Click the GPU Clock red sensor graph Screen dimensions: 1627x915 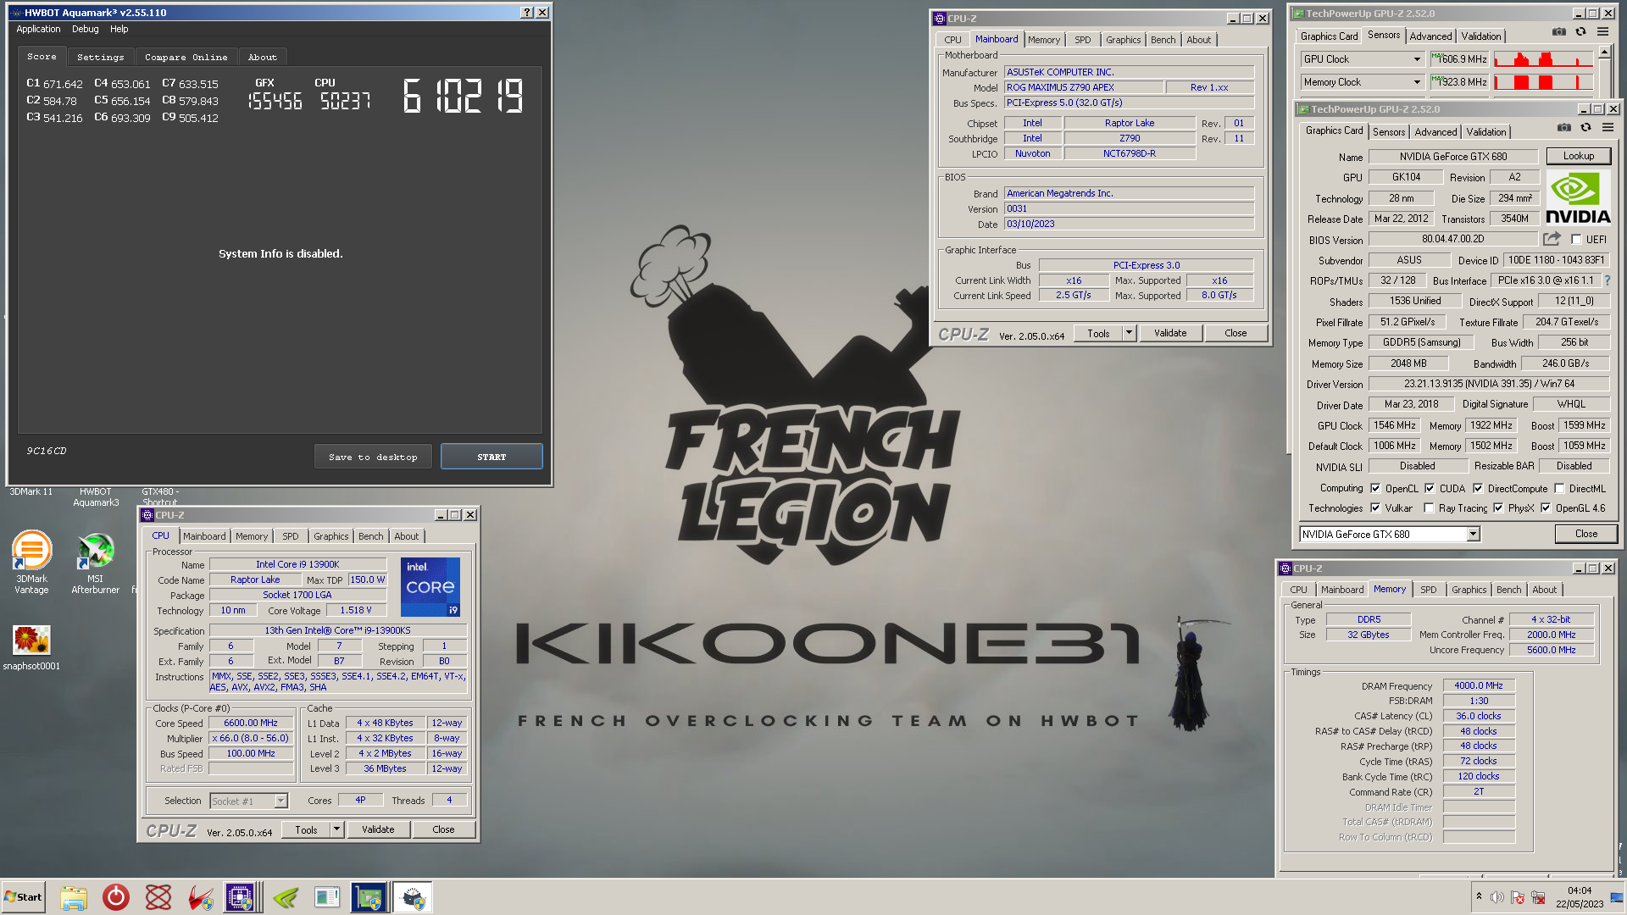tap(1543, 59)
